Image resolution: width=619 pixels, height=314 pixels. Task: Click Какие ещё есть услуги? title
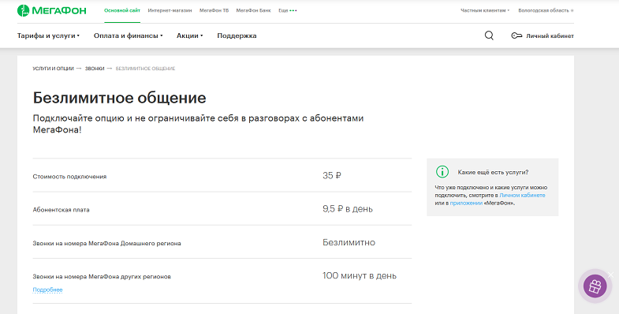493,172
